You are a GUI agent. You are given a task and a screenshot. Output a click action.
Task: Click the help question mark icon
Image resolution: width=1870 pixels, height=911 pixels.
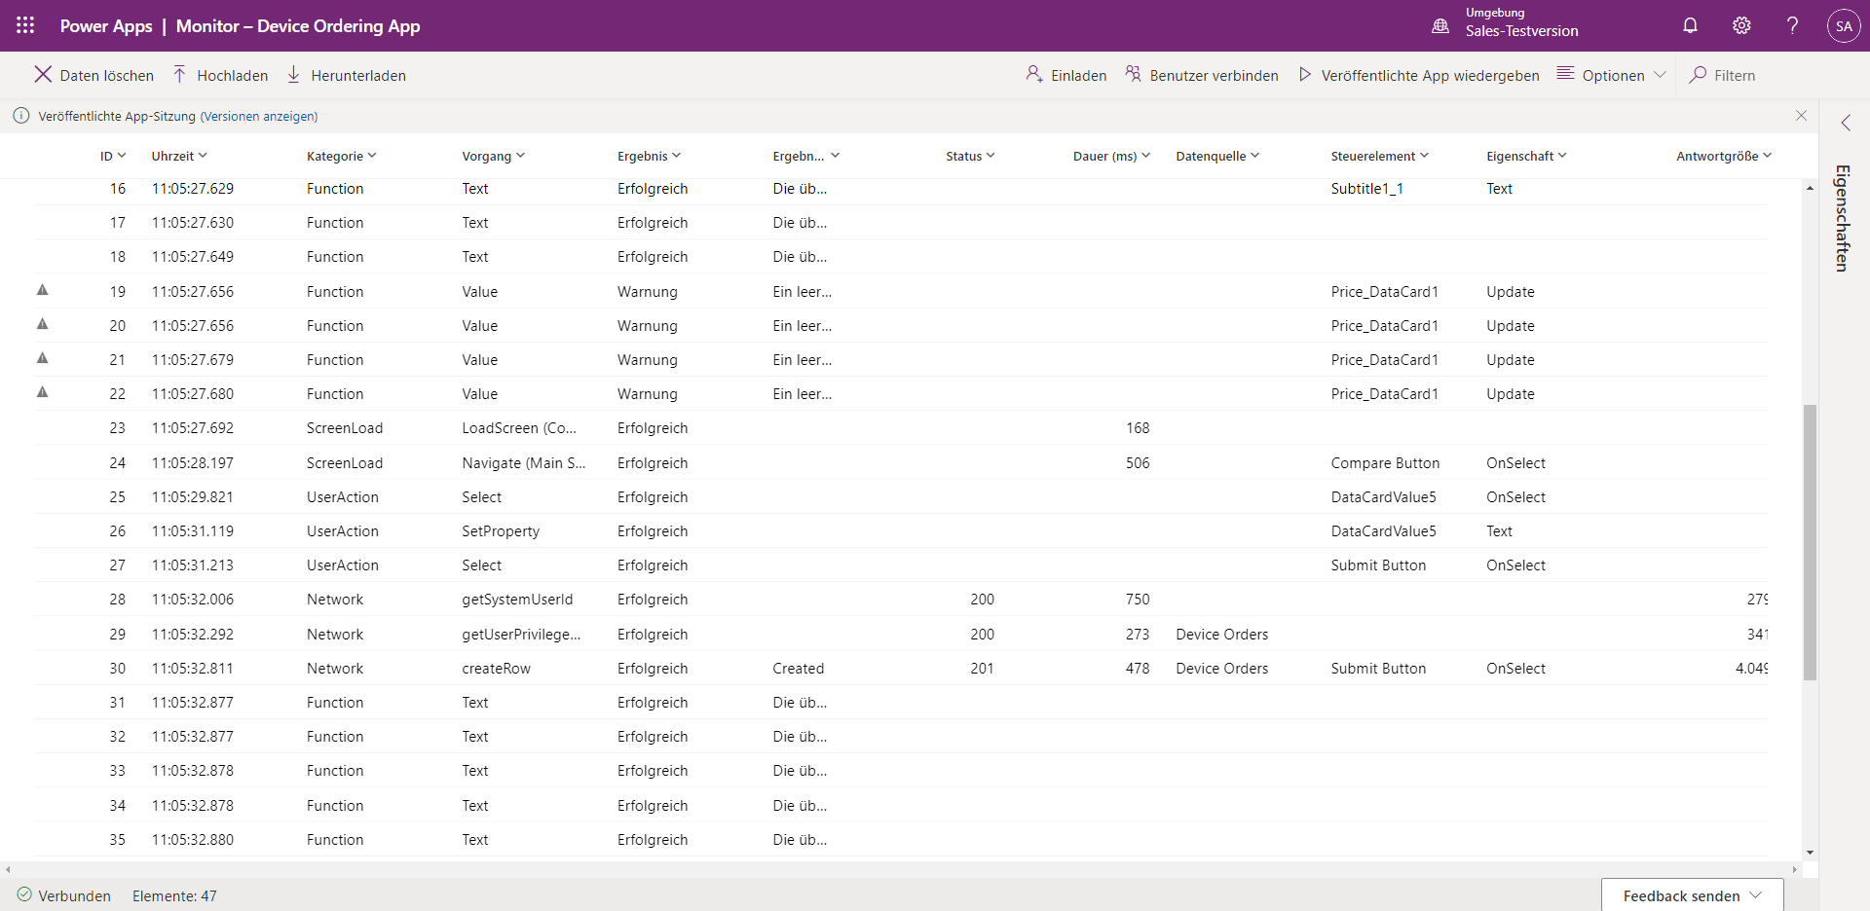pyautogui.click(x=1792, y=25)
